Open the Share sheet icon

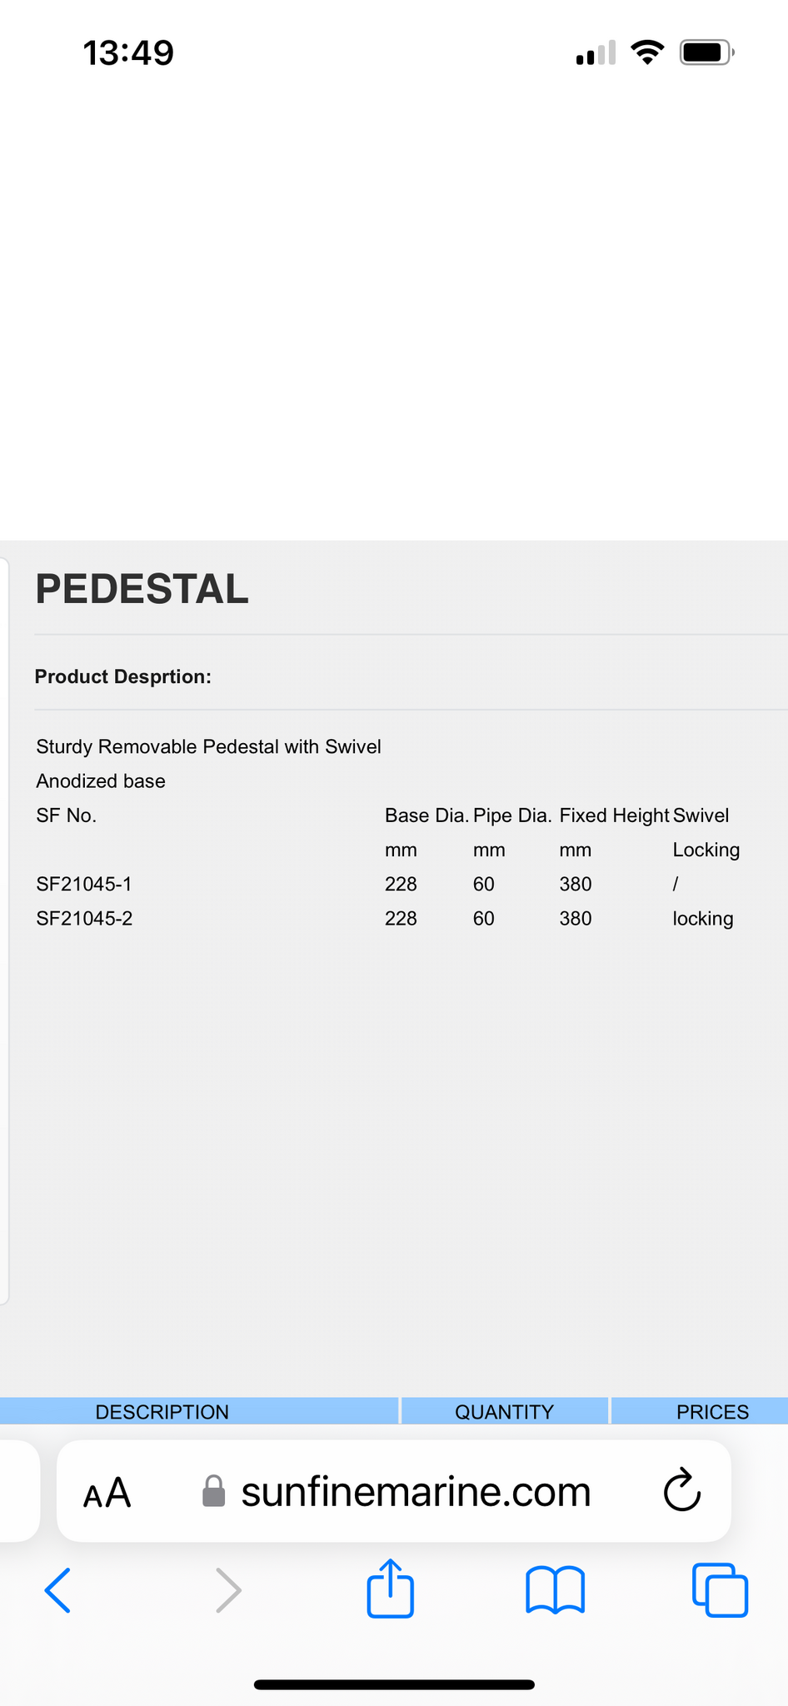(391, 1588)
